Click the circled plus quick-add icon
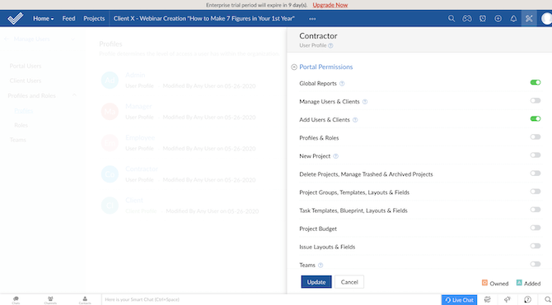Screen dimensions: 552x305 498,19
